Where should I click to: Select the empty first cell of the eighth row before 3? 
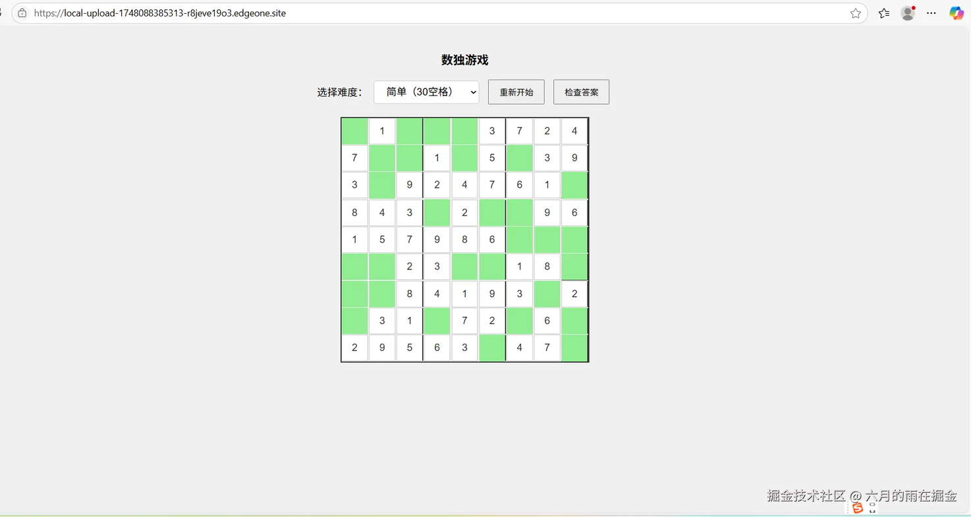point(355,321)
